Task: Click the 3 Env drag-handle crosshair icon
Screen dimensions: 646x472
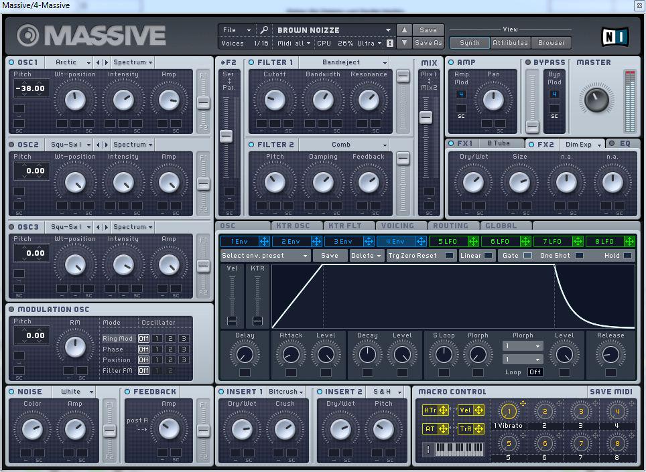Action: [x=369, y=242]
